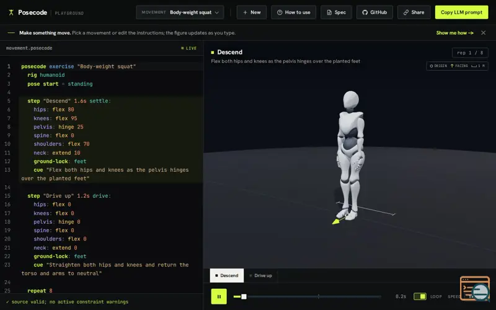
Task: Click the 'pelvis: hinge 25' line
Action: tap(58, 127)
